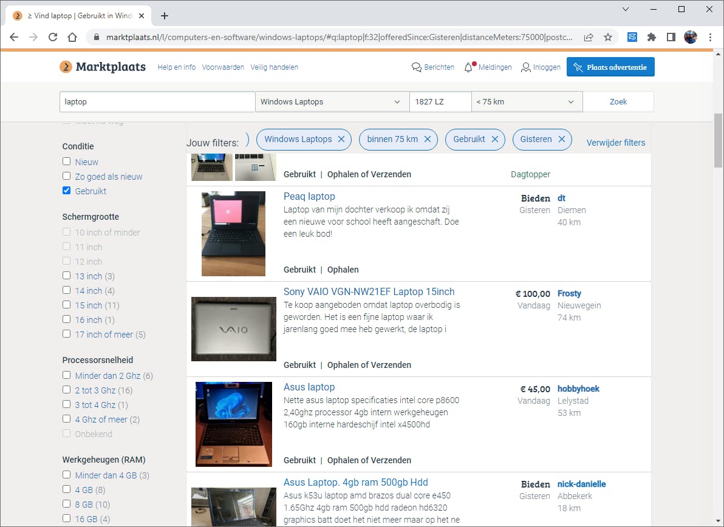Viewport: 724px width, 527px height.
Task: Open the Chrome three-dot menu
Action: pos(710,37)
